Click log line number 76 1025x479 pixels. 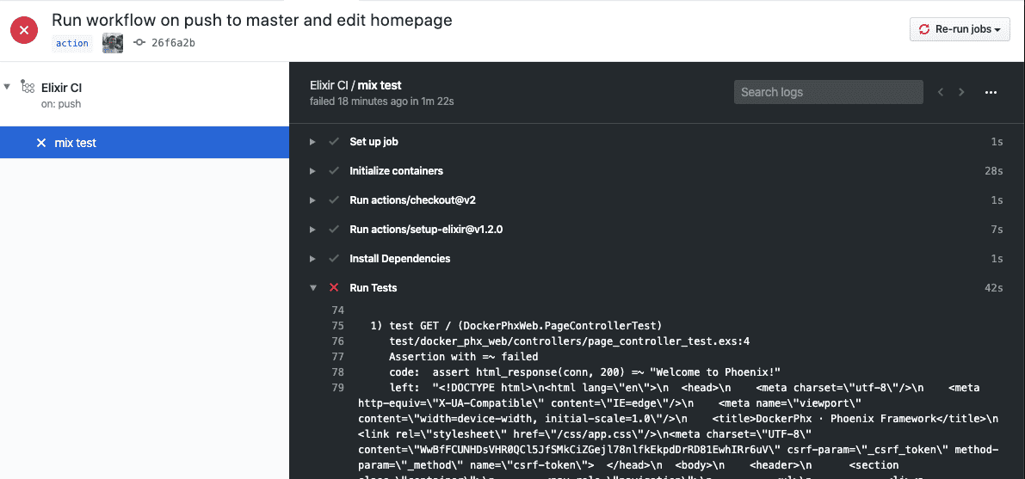pos(338,341)
